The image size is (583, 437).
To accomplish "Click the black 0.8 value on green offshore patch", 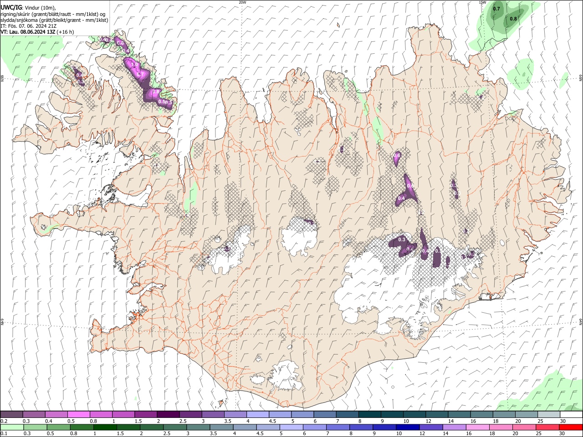I will pos(513,19).
